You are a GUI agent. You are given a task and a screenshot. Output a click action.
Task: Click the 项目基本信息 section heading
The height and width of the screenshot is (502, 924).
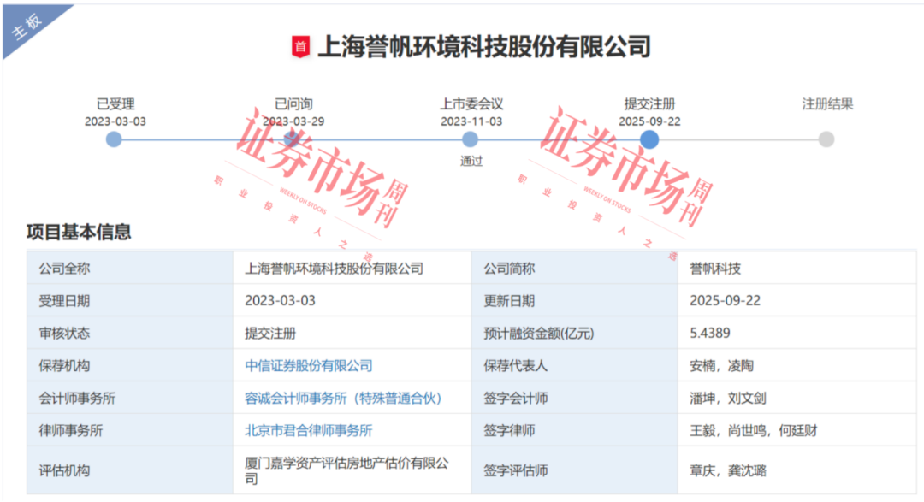(x=79, y=232)
